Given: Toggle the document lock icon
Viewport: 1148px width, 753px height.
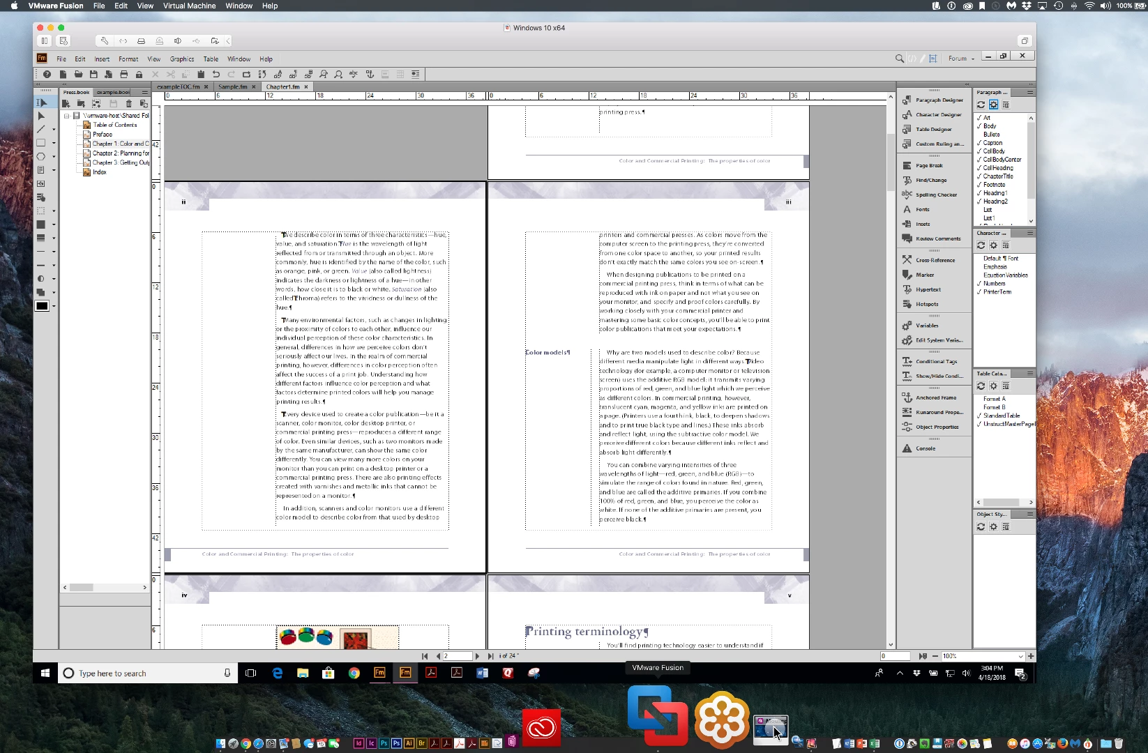Looking at the screenshot, I should click(x=139, y=74).
